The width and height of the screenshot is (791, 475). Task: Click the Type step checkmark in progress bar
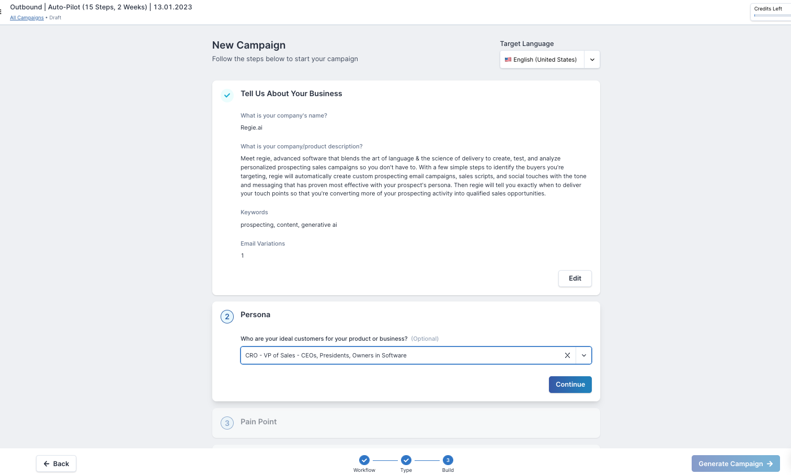tap(406, 460)
